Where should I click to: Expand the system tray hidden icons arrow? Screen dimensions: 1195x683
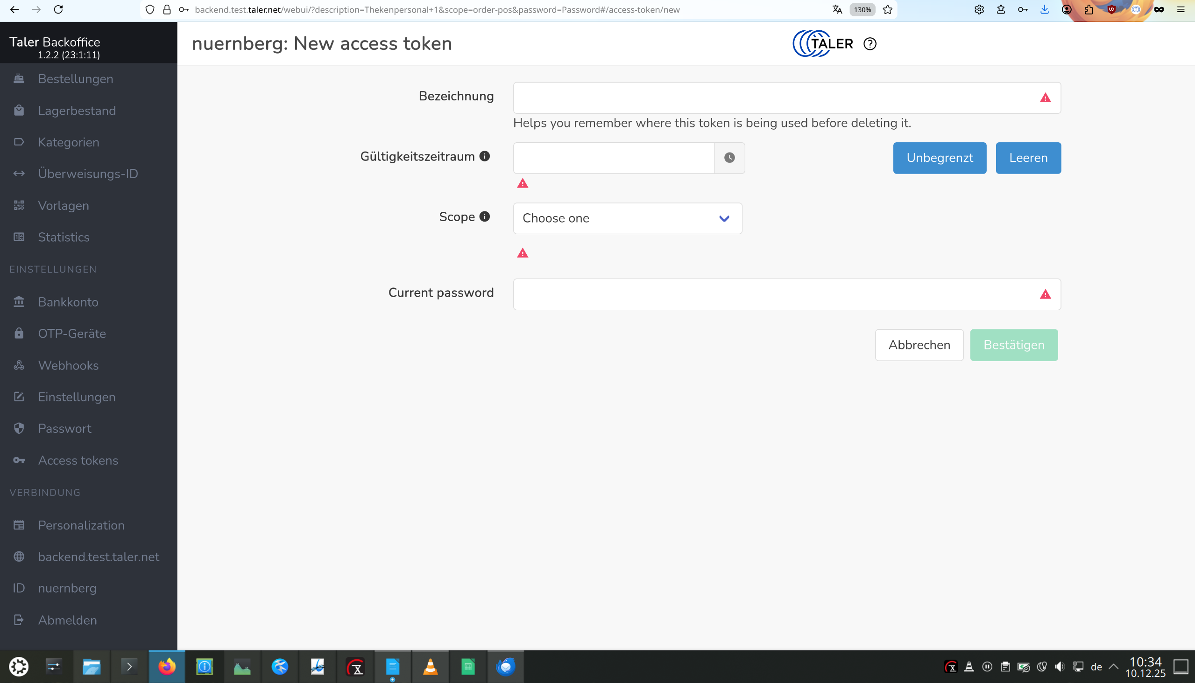pyautogui.click(x=1114, y=667)
